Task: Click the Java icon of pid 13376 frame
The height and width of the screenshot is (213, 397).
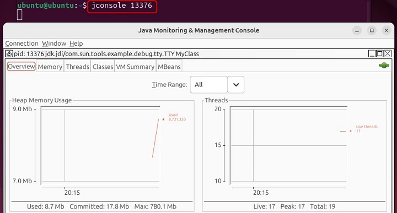Action: click(9, 53)
